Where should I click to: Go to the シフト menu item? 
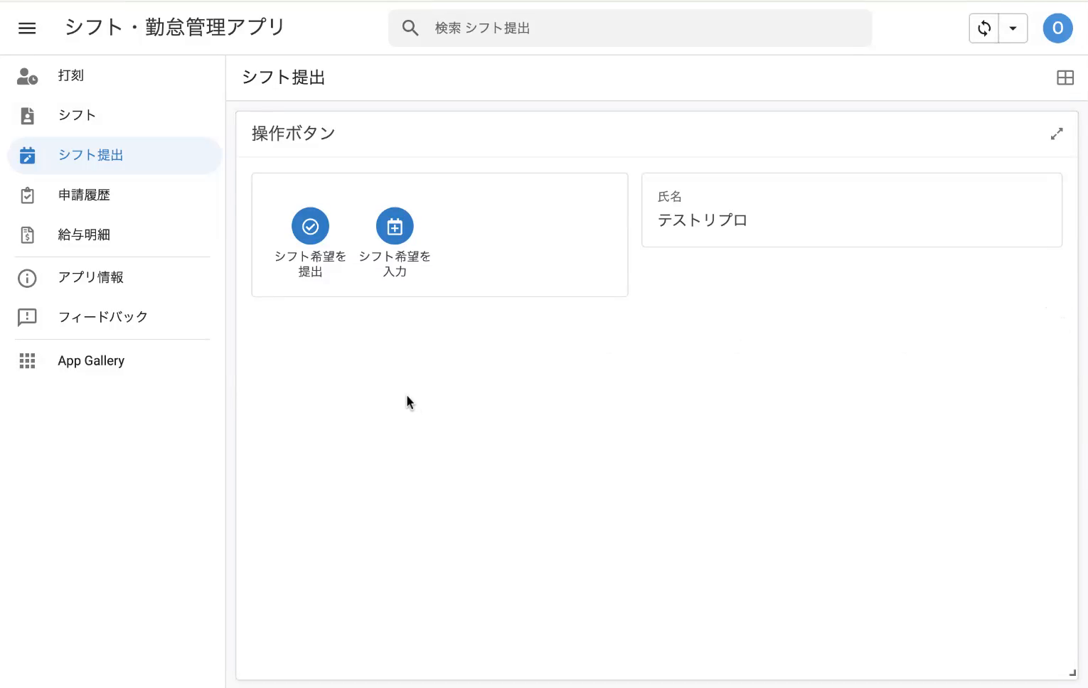coord(114,115)
